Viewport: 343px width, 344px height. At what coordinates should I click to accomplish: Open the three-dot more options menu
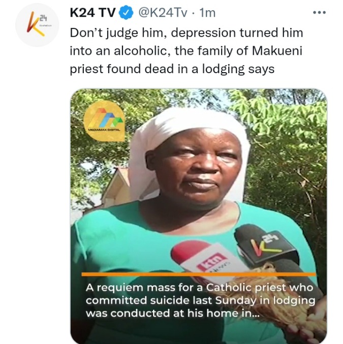point(319,13)
